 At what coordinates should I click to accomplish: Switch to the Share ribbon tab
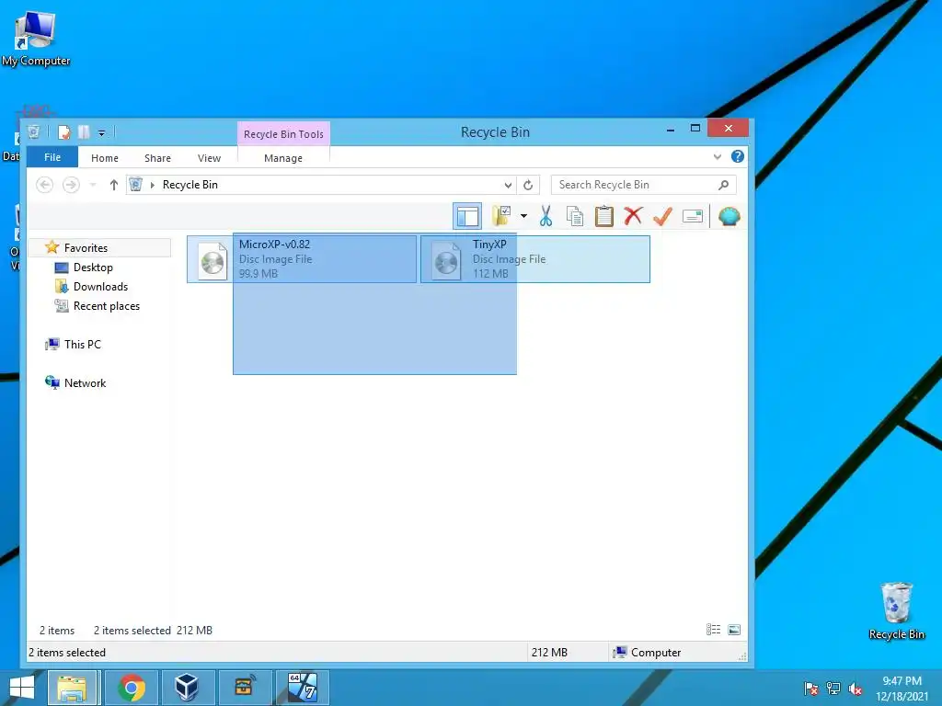pyautogui.click(x=157, y=158)
